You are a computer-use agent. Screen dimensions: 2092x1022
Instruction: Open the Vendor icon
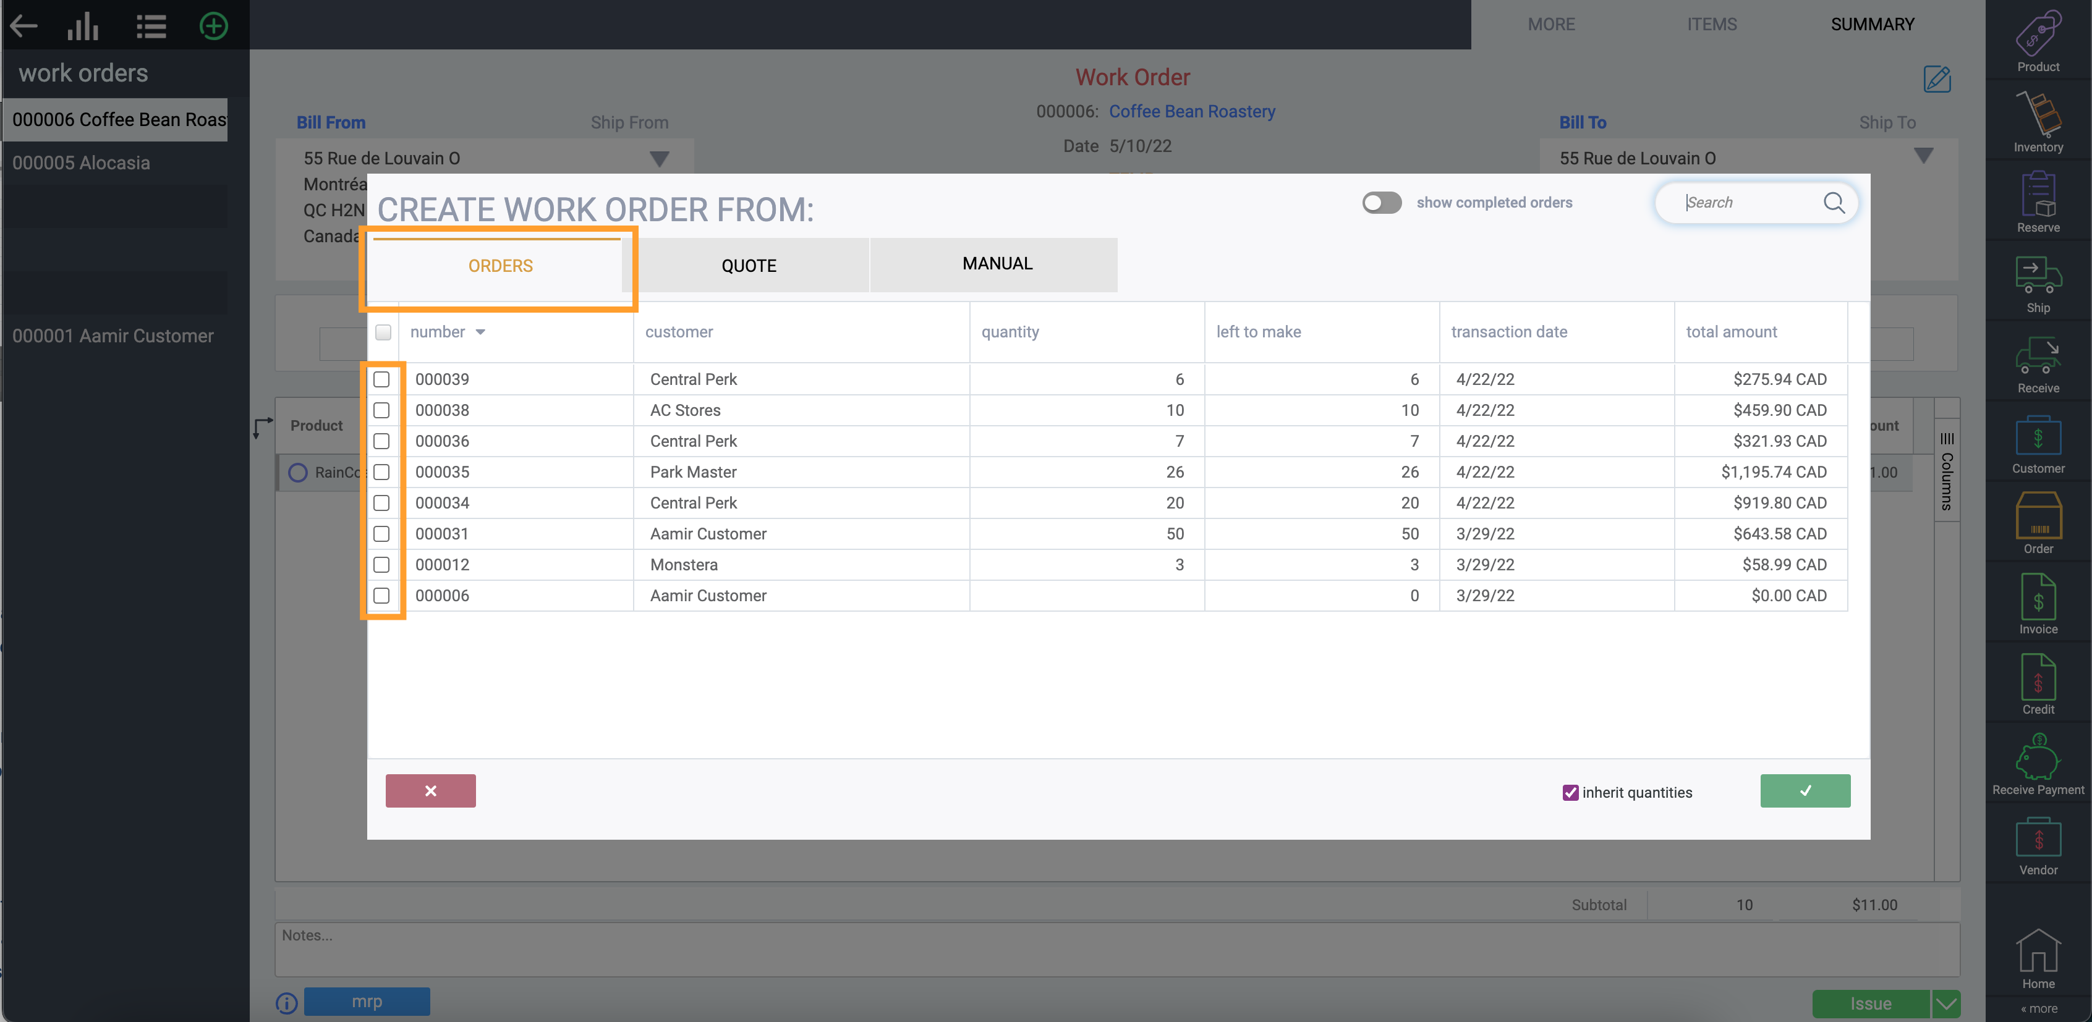(x=2037, y=840)
